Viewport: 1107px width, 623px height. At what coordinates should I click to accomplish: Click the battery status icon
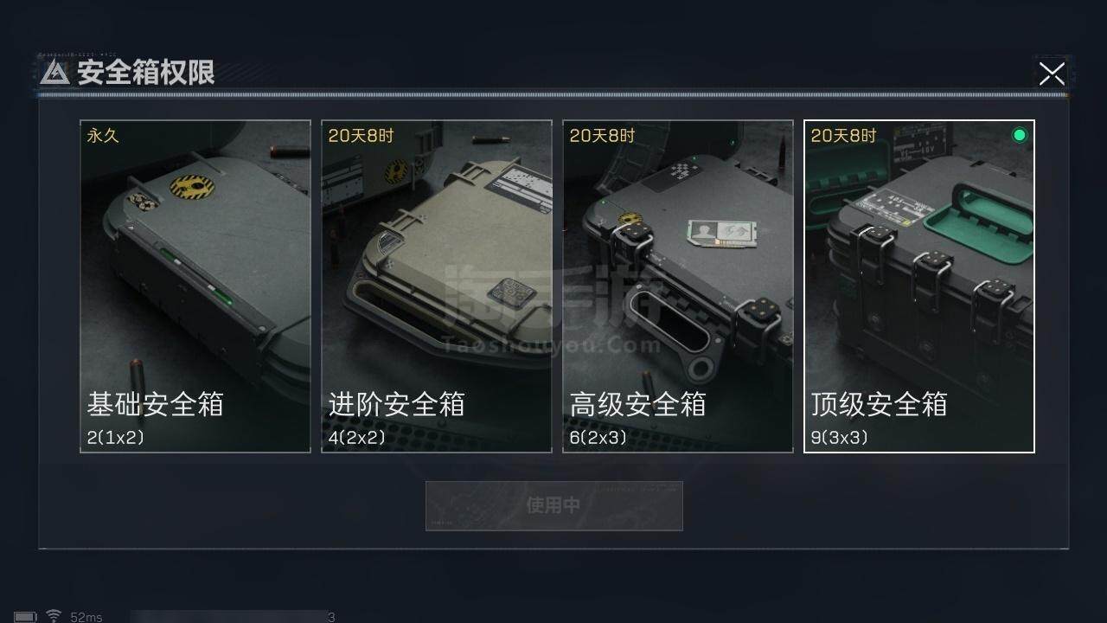tap(26, 617)
